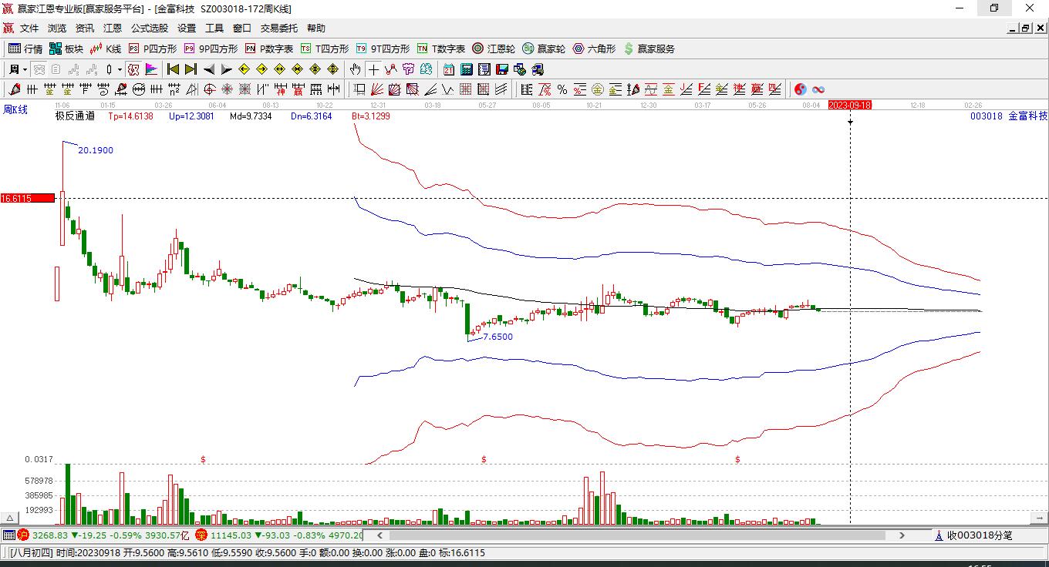Click the 行情 quotes button
The image size is (1049, 567).
(x=25, y=49)
